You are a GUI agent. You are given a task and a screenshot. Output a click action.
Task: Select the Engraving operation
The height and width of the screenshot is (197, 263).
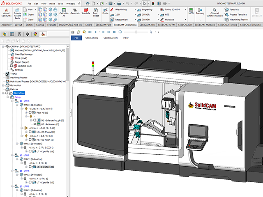tap(145, 10)
